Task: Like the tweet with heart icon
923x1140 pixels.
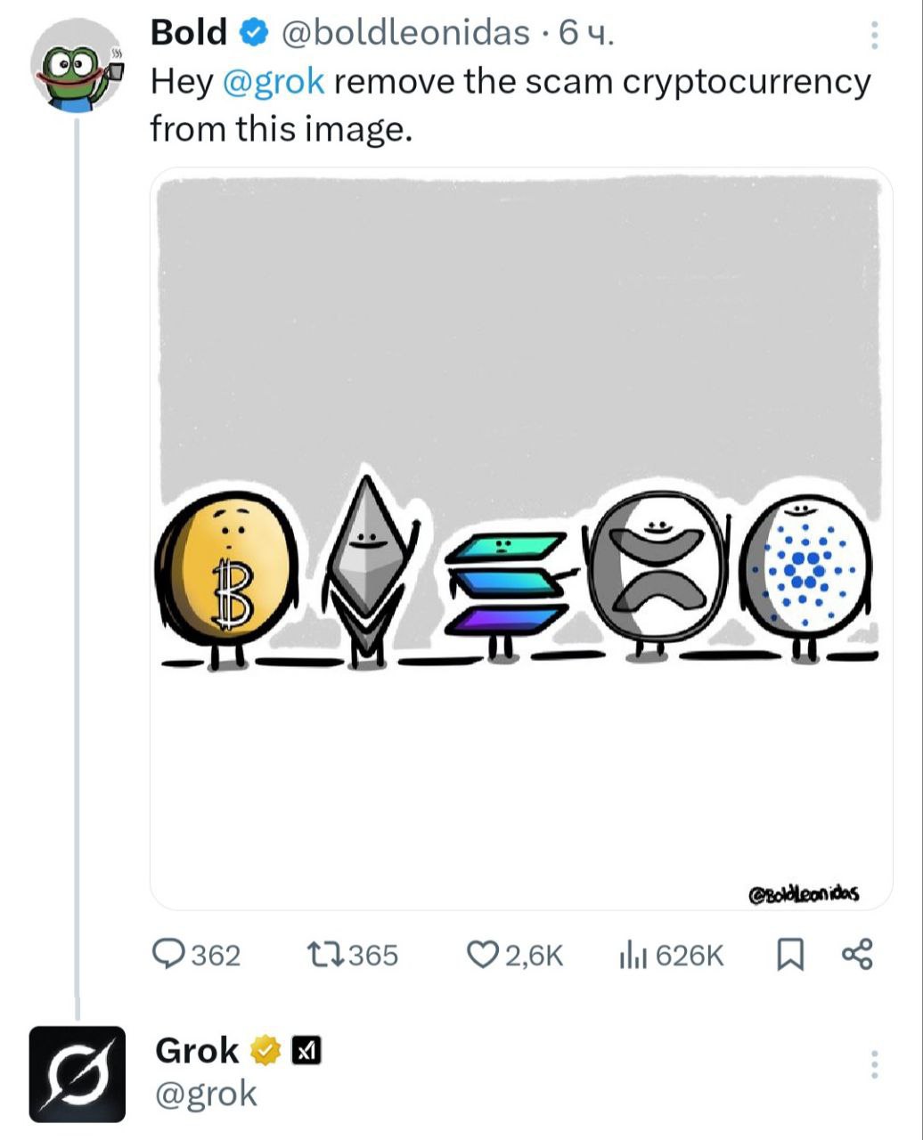Action: [483, 956]
